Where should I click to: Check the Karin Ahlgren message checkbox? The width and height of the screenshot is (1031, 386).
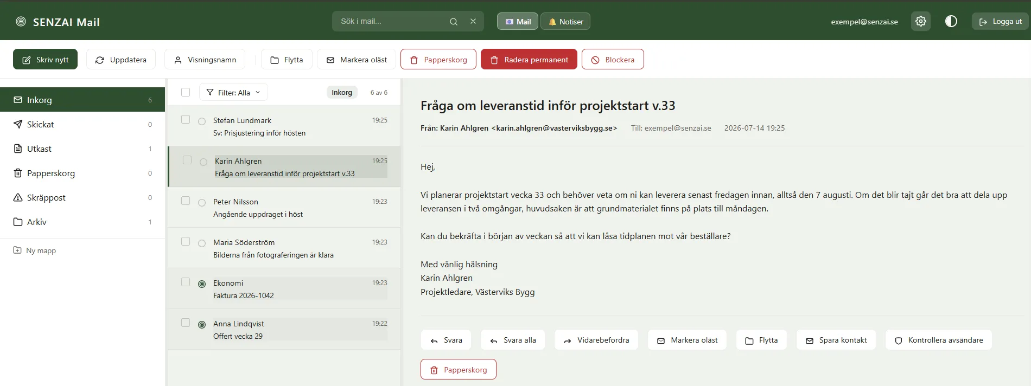187,160
